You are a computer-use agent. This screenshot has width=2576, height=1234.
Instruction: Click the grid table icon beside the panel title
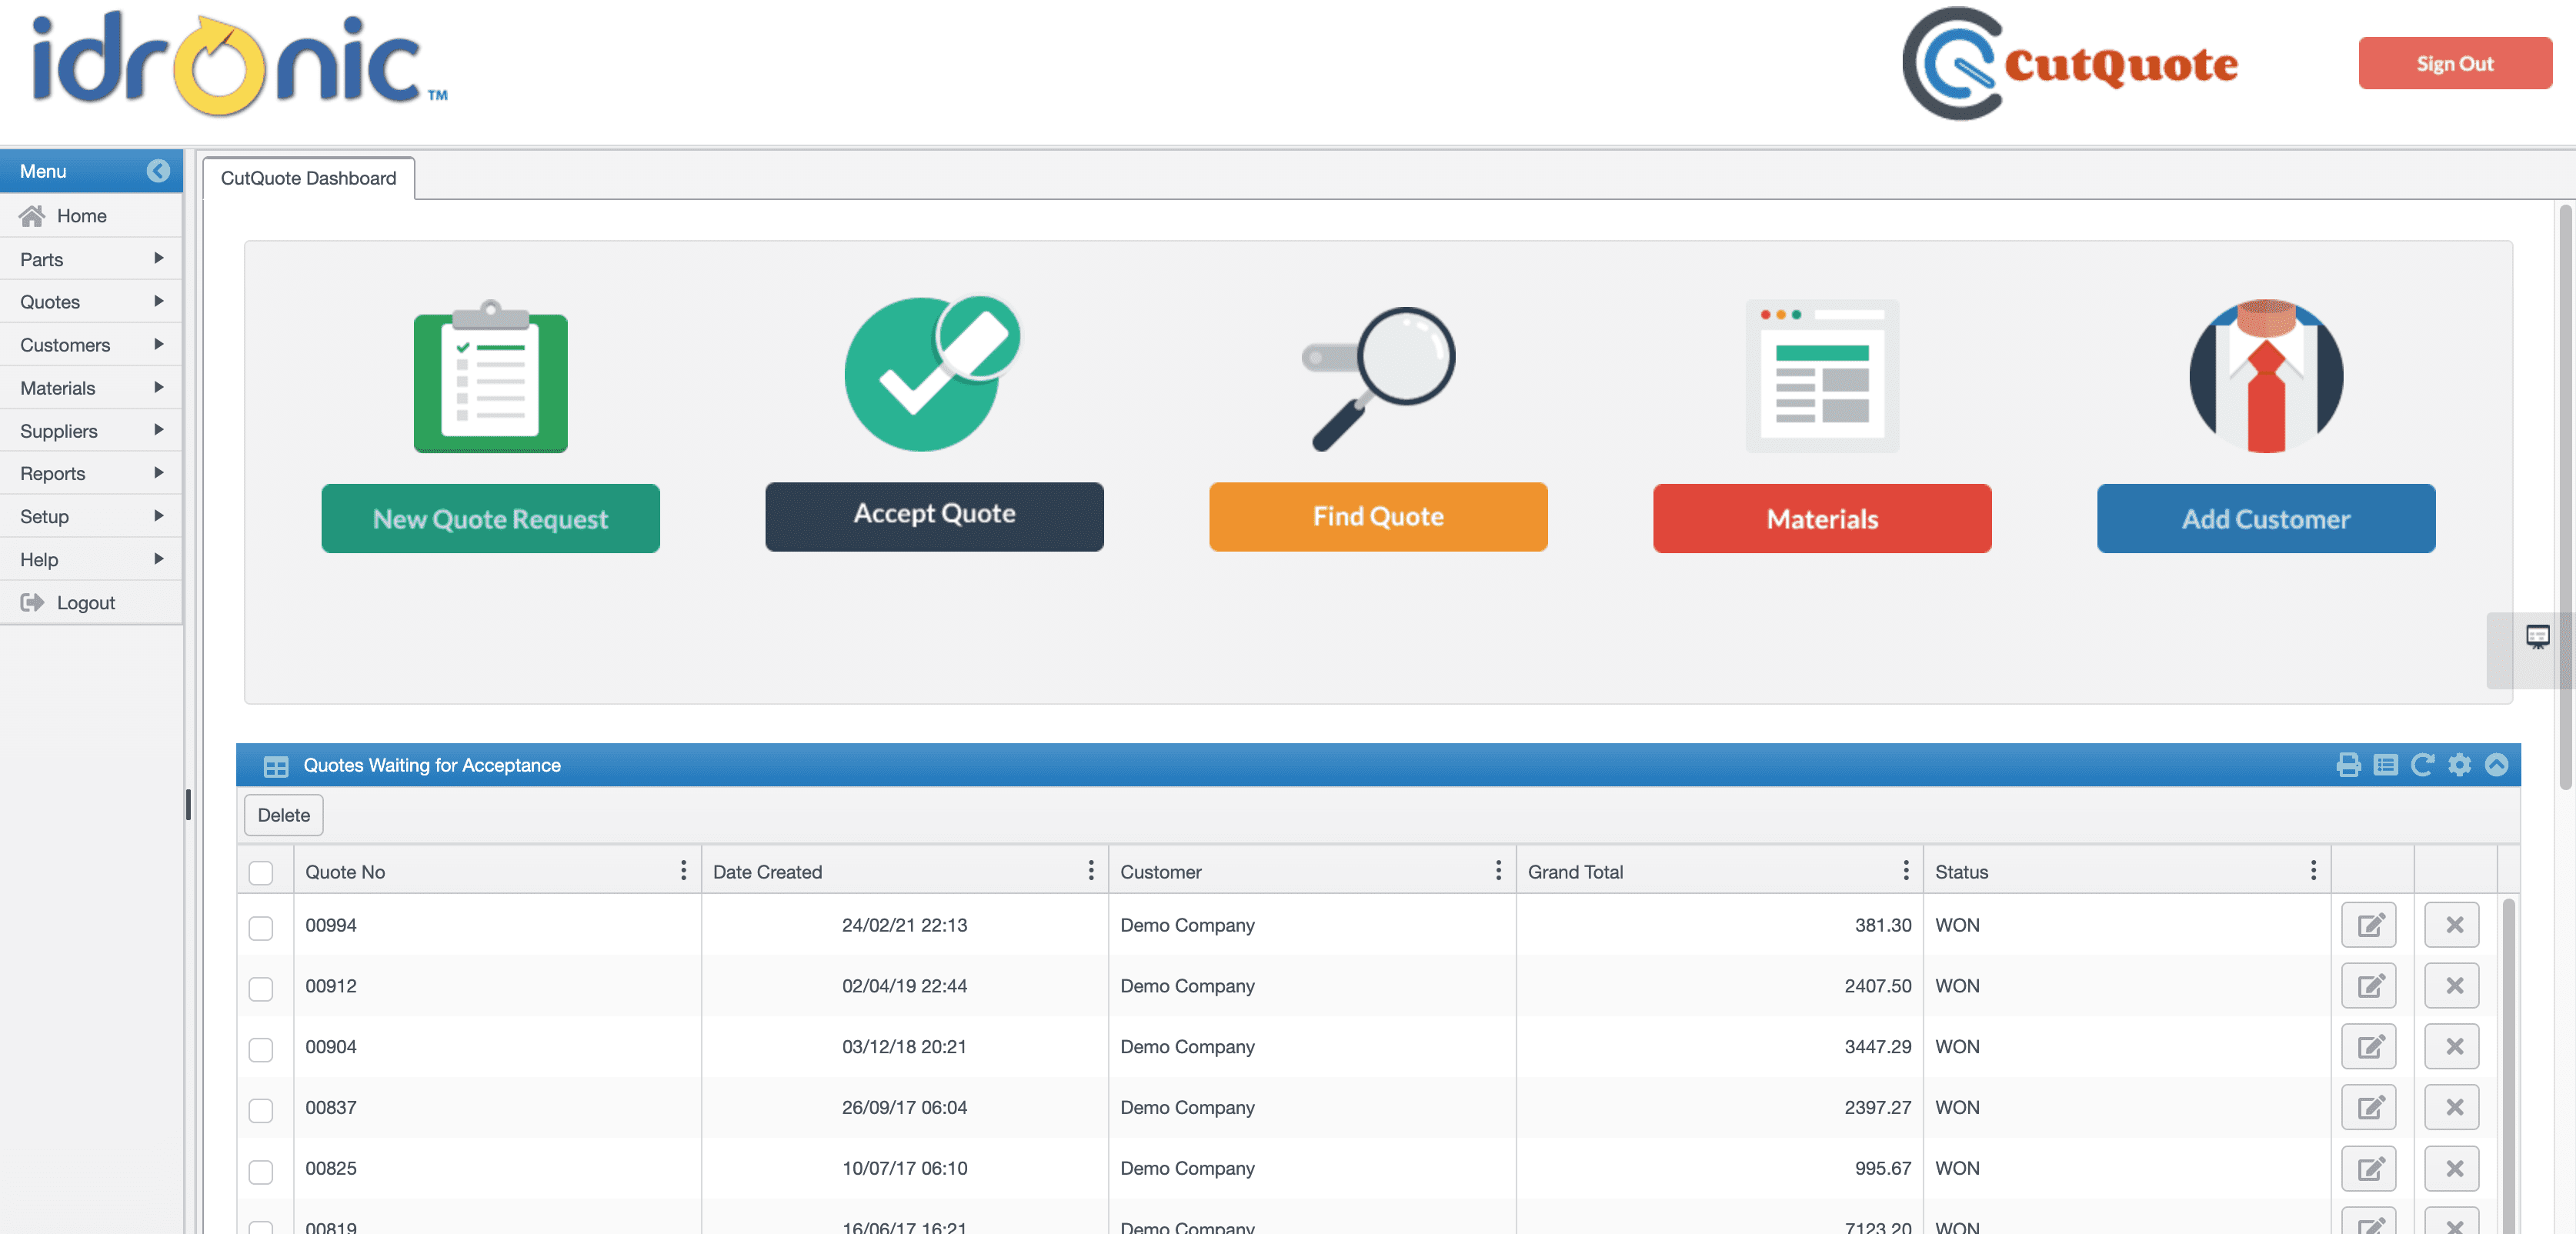[275, 766]
